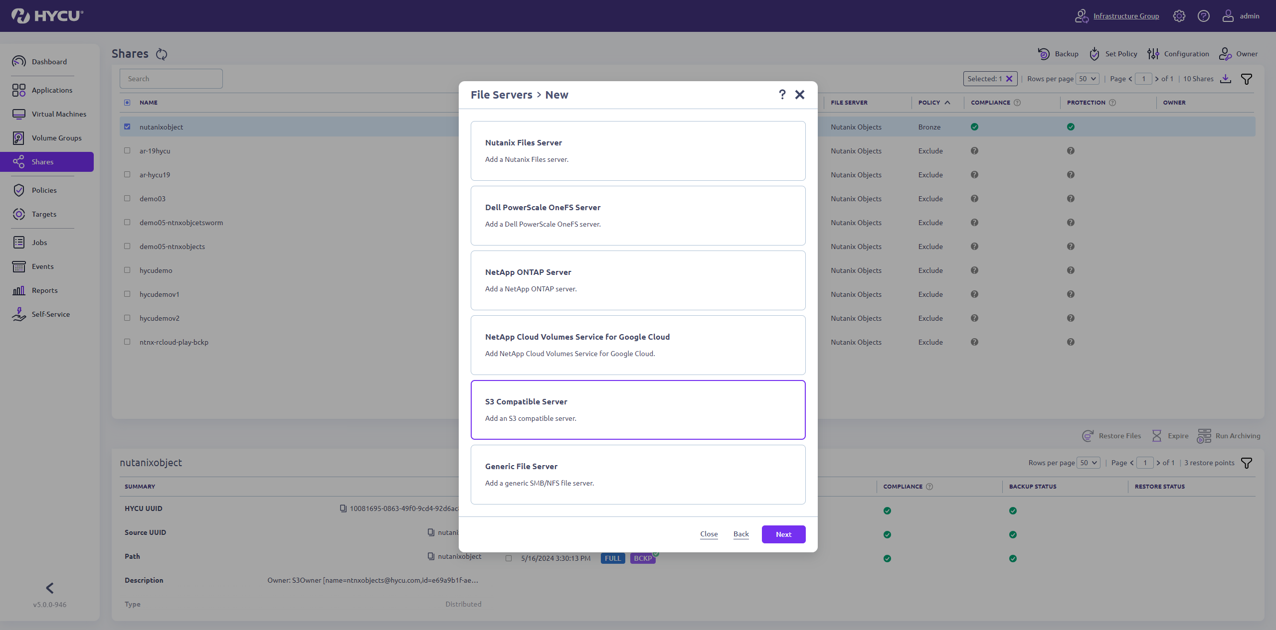This screenshot has width=1276, height=630.
Task: Navigate to Reports in sidebar
Action: coord(45,290)
